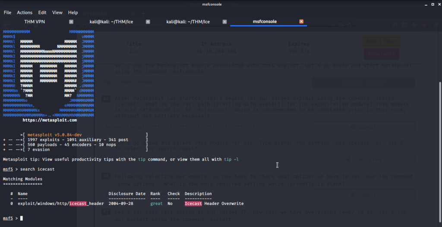Open the Edit menu
This screenshot has width=442, height=227.
[42, 13]
